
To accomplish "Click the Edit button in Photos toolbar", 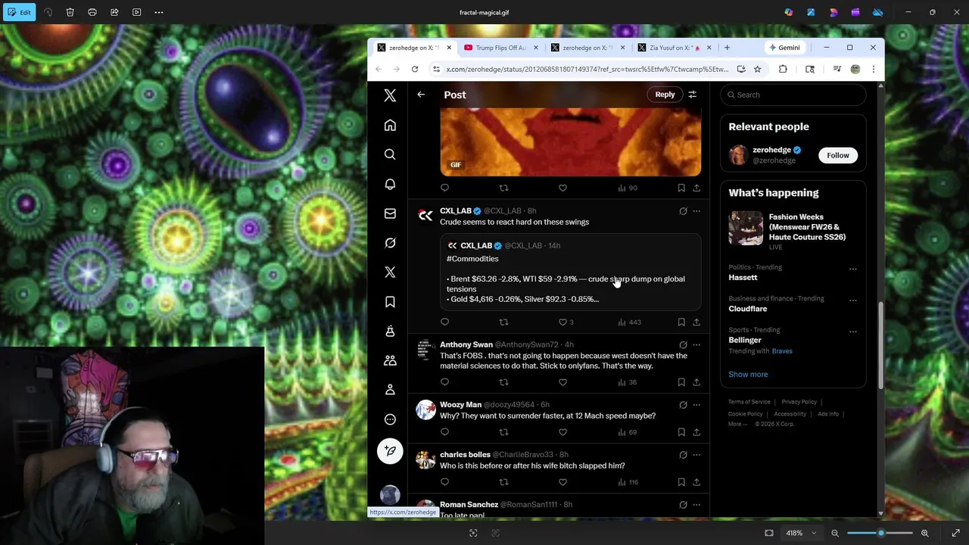I will (x=18, y=12).
